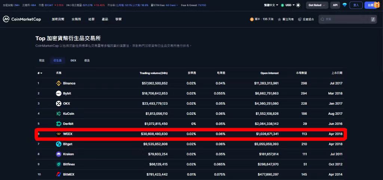Open the OKX exchange link
The image size is (383, 180).
point(67,104)
